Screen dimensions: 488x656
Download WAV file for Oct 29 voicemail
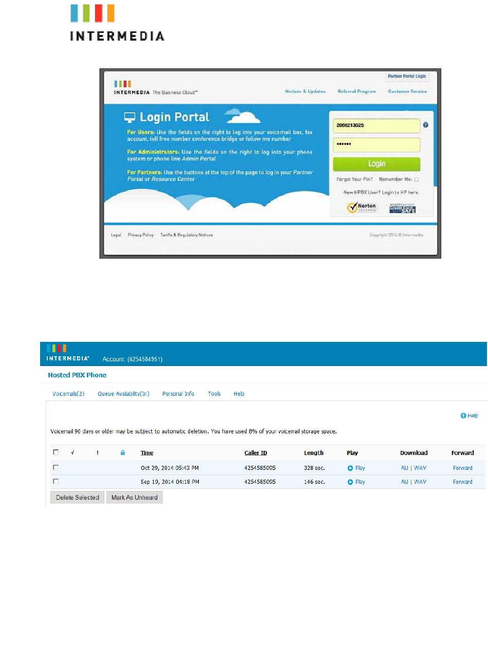coord(420,468)
